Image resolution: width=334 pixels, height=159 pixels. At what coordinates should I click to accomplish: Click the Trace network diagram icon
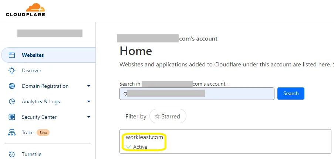pyautogui.click(x=12, y=132)
